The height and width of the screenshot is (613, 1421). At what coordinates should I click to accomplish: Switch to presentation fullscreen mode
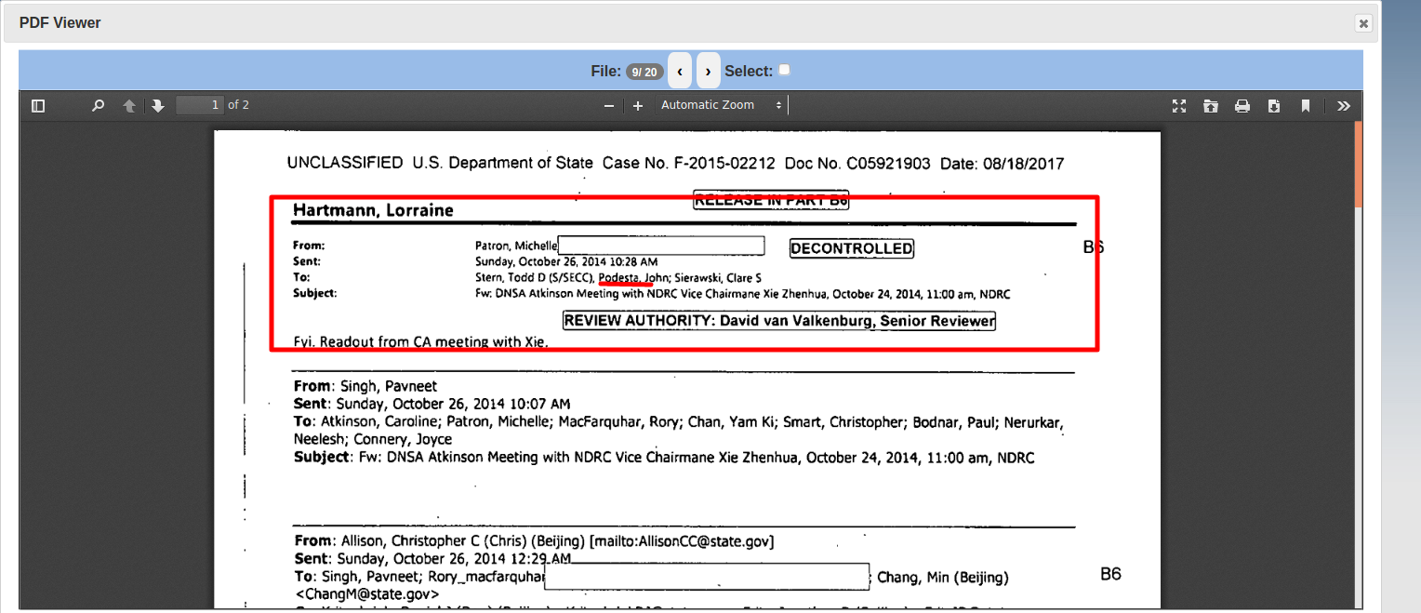pos(1179,106)
